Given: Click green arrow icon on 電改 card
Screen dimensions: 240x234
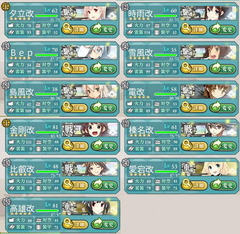Looking at the screenshot, I should point(215,107).
